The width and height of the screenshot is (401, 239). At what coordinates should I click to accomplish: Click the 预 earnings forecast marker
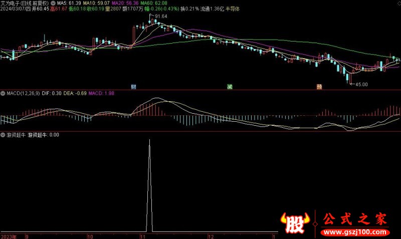tap(319, 87)
